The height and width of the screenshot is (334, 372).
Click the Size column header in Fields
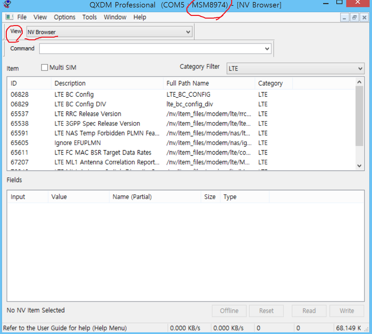tap(210, 197)
